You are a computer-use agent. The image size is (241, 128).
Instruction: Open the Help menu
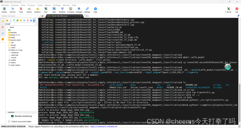pyautogui.click(x=74, y=5)
